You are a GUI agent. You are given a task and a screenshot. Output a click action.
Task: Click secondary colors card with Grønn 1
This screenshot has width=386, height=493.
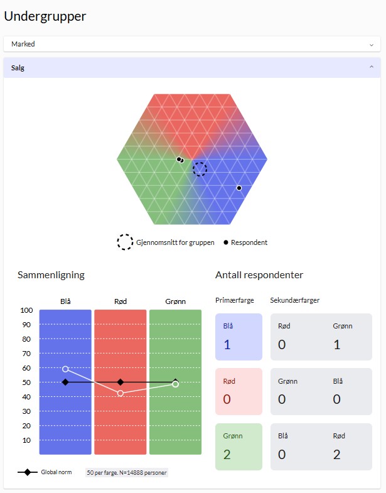coord(321,337)
